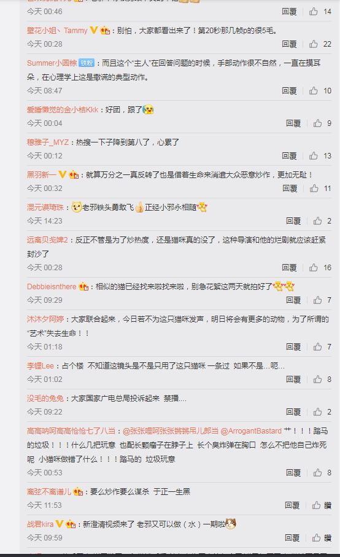Open 沐沐夕阿婷's profile
Image resolution: width=340 pixels, height=557 pixels.
pyautogui.click(x=45, y=319)
